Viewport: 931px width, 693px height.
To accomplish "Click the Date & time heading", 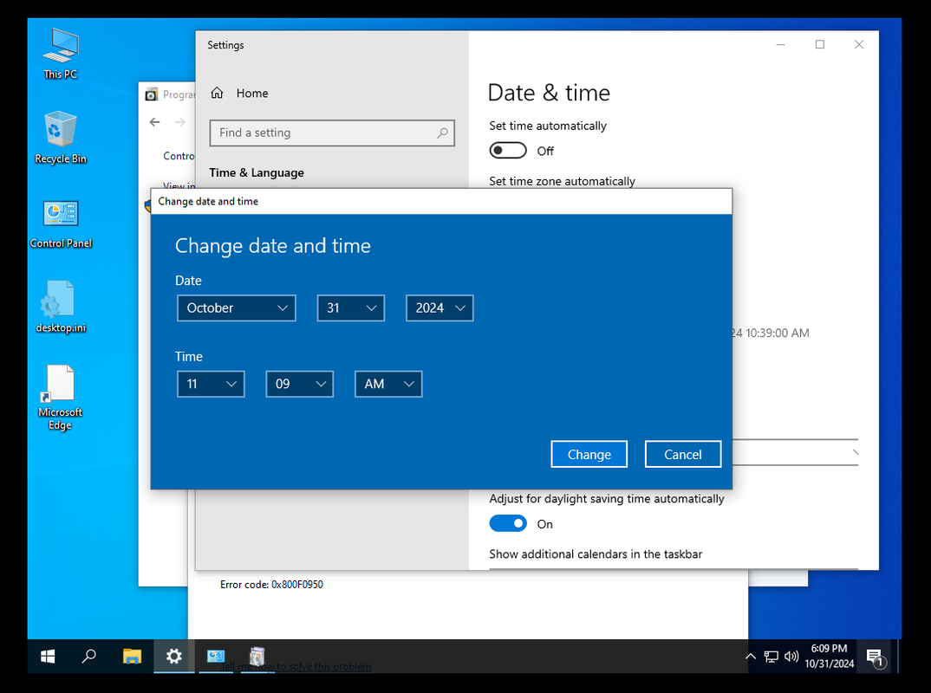I will point(549,94).
